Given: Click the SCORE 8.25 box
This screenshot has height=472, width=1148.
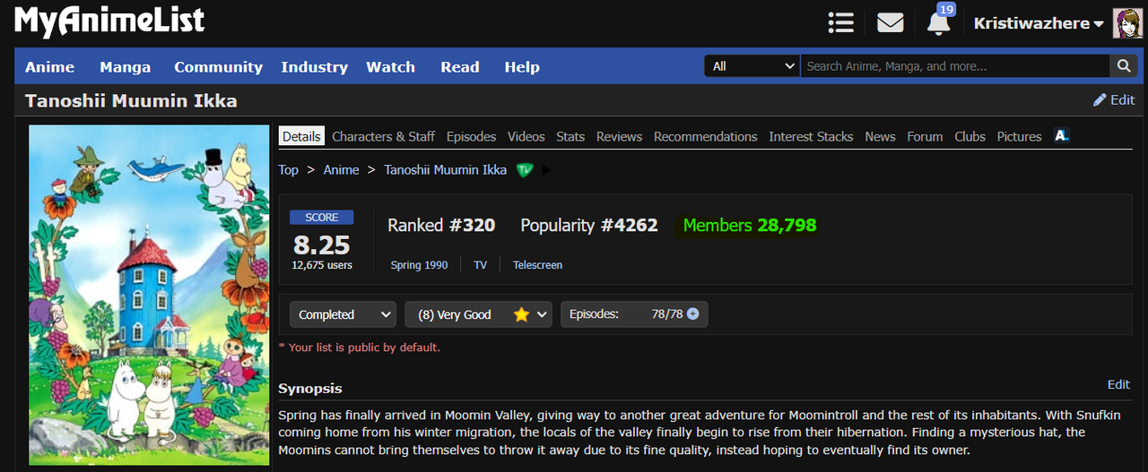Looking at the screenshot, I should tap(322, 240).
